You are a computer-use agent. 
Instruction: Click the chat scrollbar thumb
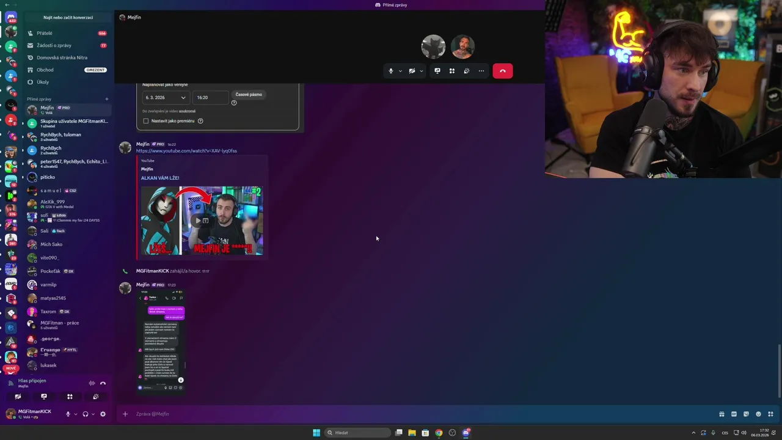tap(779, 371)
